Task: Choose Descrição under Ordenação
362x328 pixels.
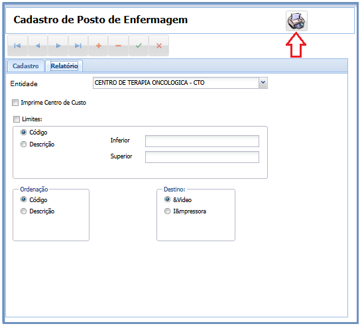Action: 24,211
